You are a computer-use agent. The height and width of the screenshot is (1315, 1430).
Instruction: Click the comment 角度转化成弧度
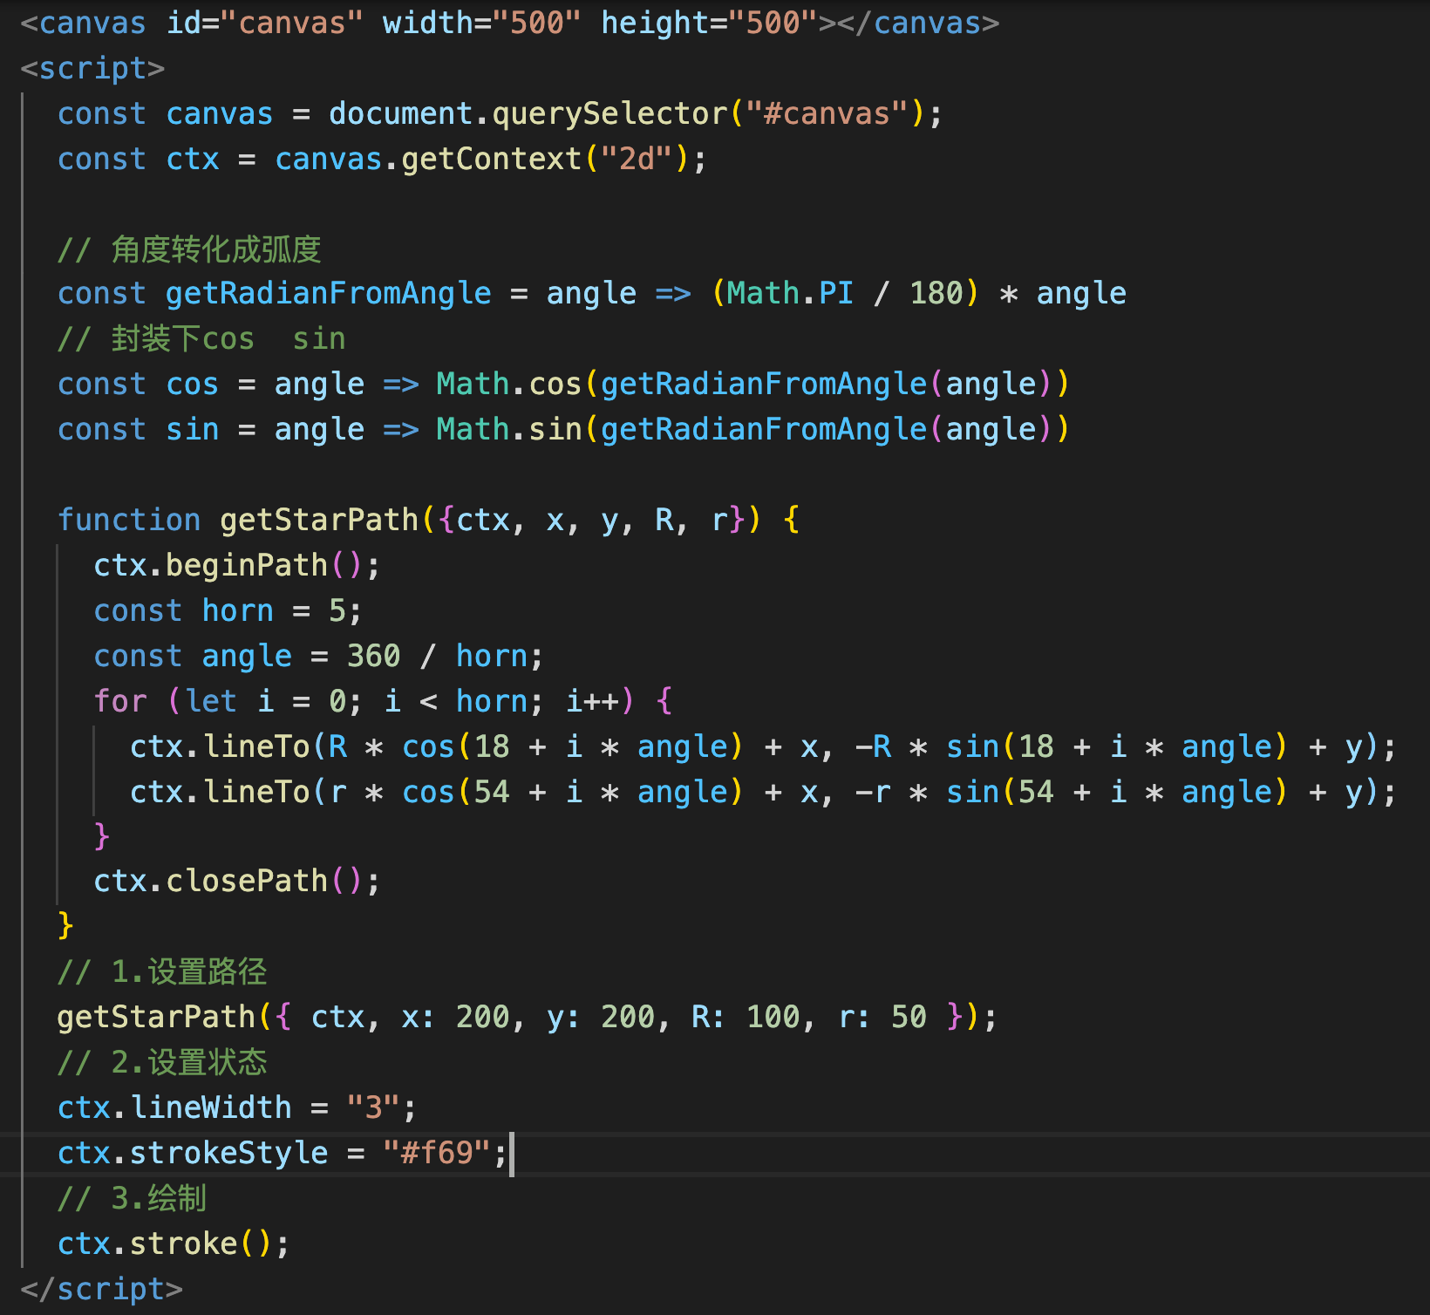point(190,249)
